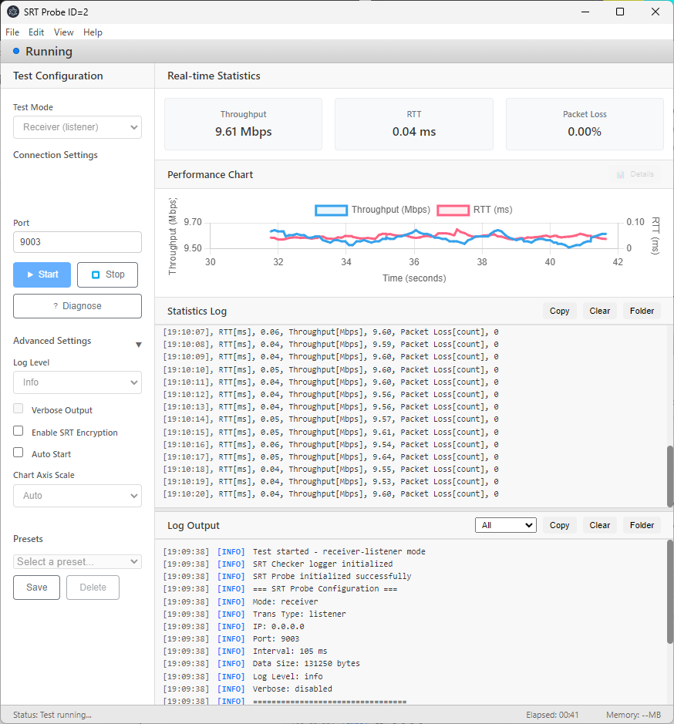This screenshot has width=674, height=724.
Task: Click the 'Port: 9003' log output line
Action: tap(231, 639)
